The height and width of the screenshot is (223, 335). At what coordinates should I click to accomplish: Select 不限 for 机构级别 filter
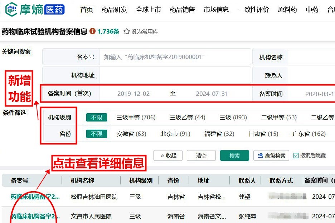pyautogui.click(x=96, y=117)
